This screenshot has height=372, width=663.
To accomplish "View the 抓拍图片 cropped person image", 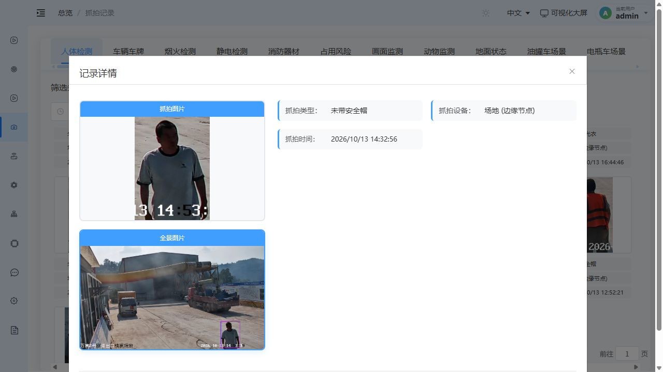I will (172, 168).
